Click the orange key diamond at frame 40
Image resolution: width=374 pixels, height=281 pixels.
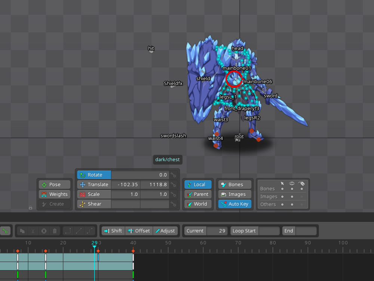click(x=133, y=251)
